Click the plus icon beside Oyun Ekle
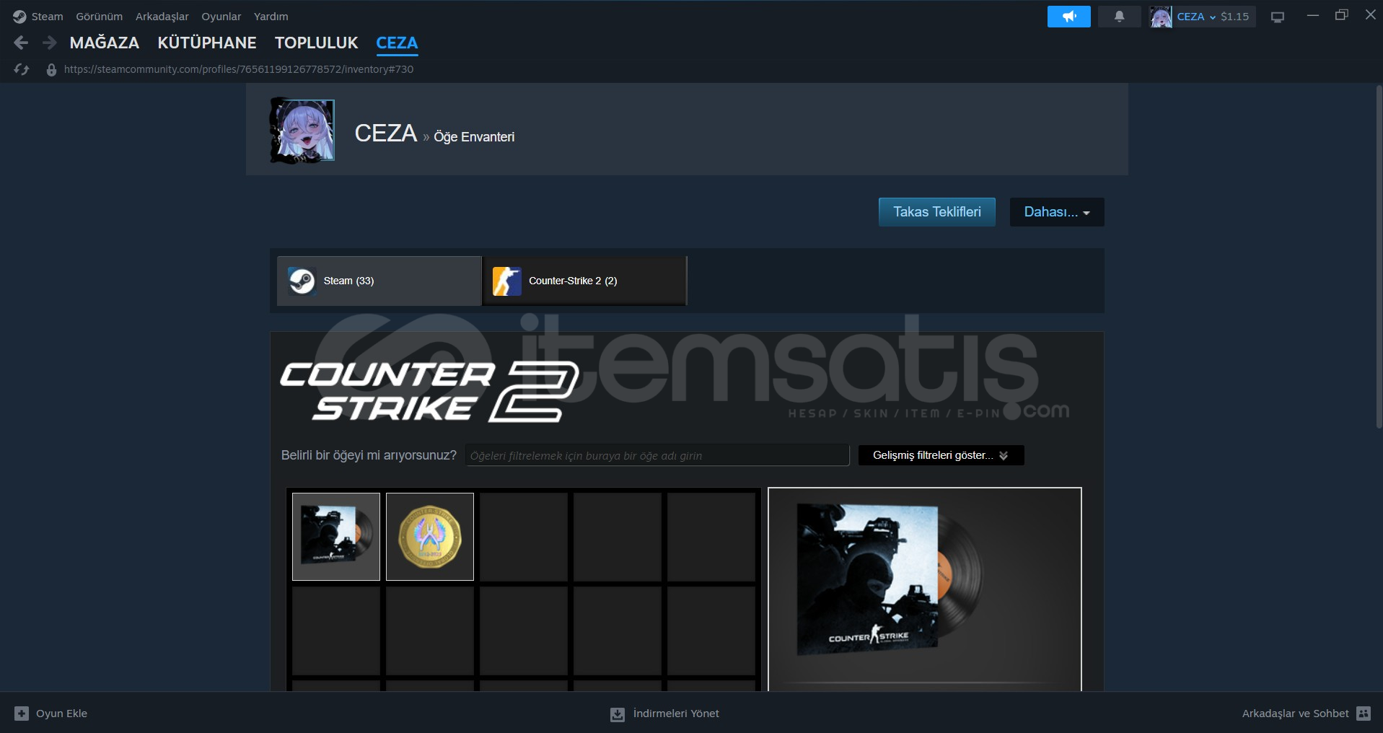This screenshot has width=1383, height=733. [22, 714]
